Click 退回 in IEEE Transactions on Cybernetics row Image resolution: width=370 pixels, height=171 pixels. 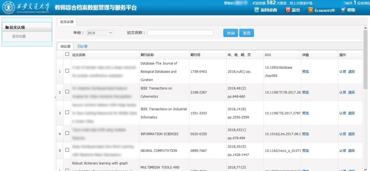tap(351, 92)
